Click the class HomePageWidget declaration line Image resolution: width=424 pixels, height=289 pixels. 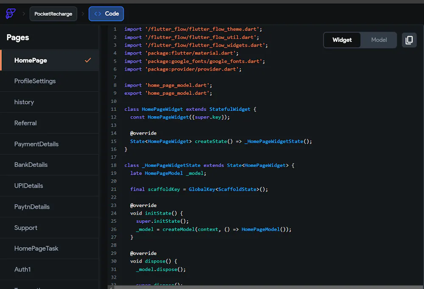coord(190,109)
